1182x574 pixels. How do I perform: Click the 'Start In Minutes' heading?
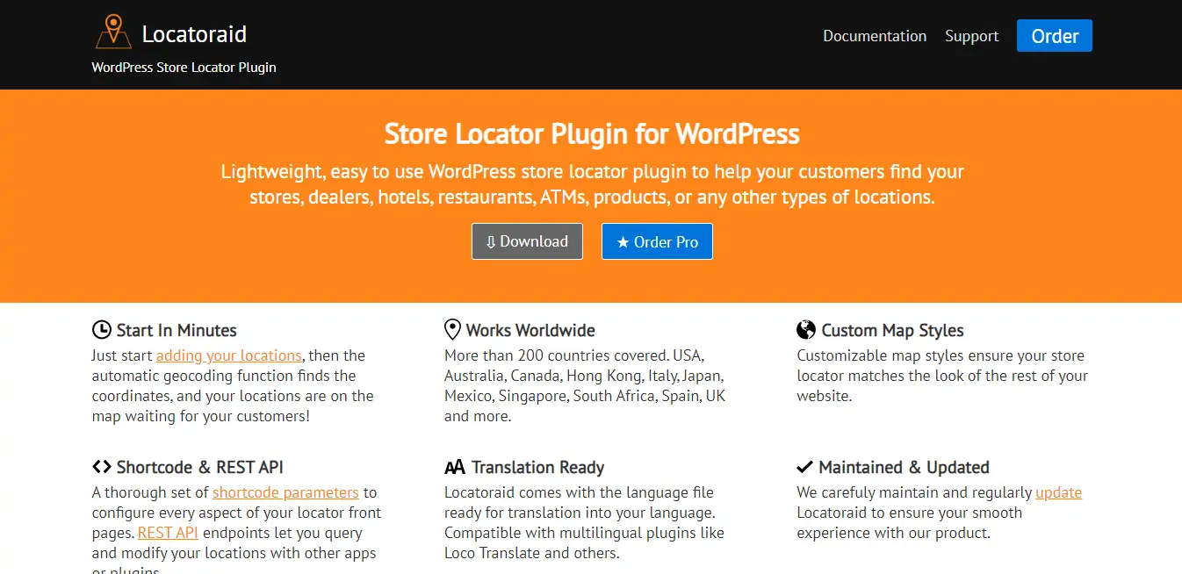177,330
